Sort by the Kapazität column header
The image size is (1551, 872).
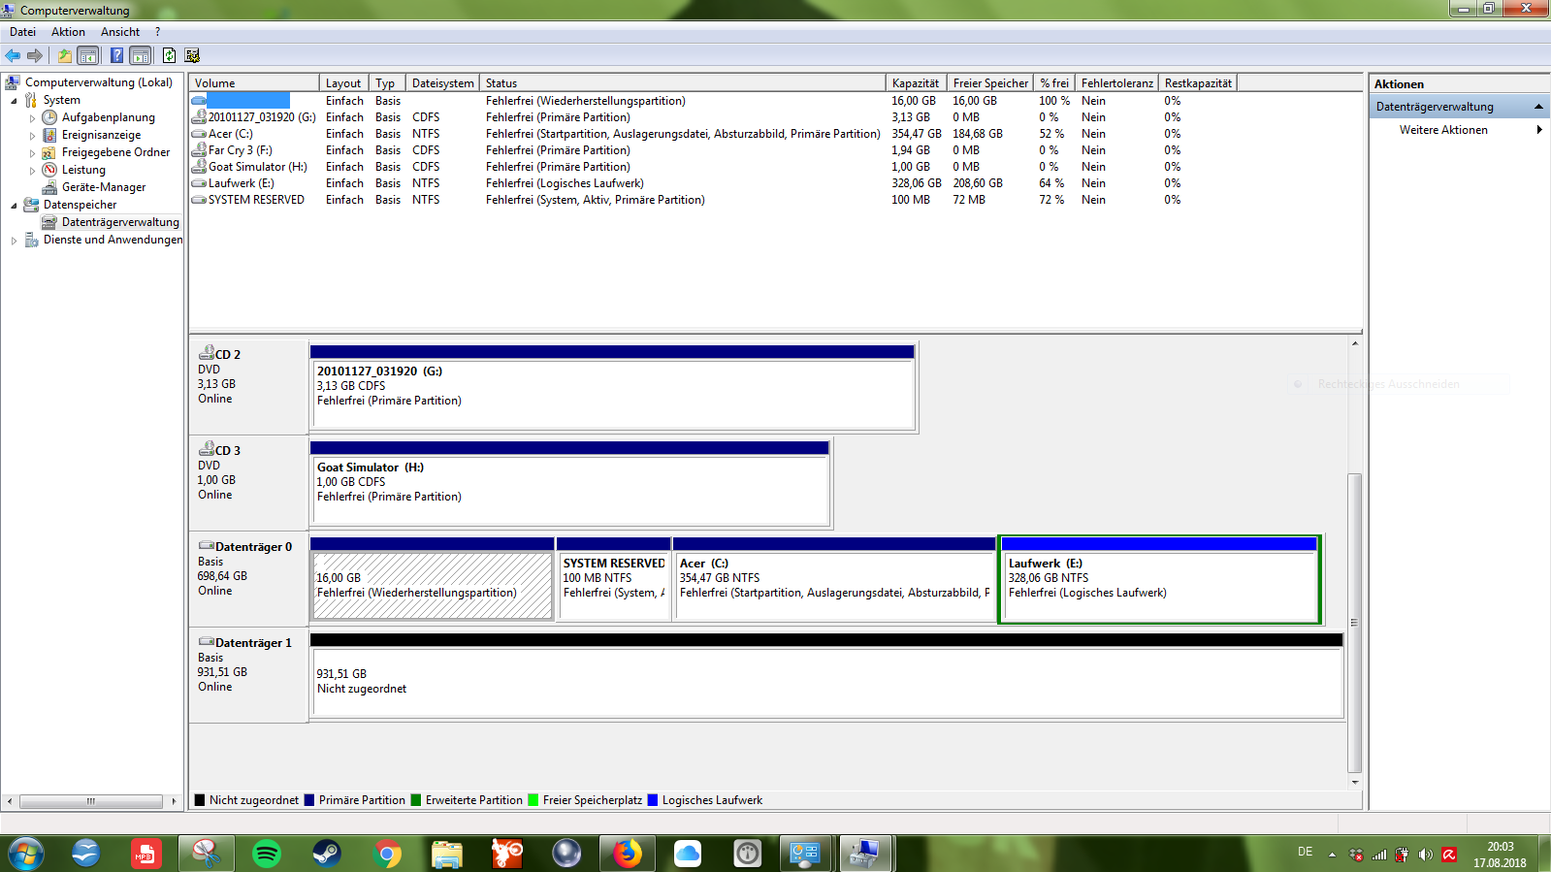click(x=916, y=83)
